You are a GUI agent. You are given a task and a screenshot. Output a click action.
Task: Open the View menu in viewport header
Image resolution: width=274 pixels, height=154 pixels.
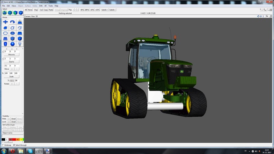(33, 16)
